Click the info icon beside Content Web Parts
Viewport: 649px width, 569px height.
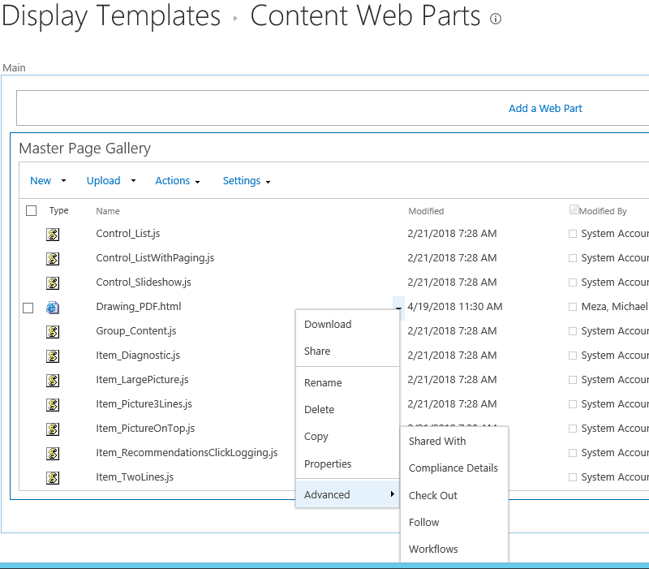(496, 19)
